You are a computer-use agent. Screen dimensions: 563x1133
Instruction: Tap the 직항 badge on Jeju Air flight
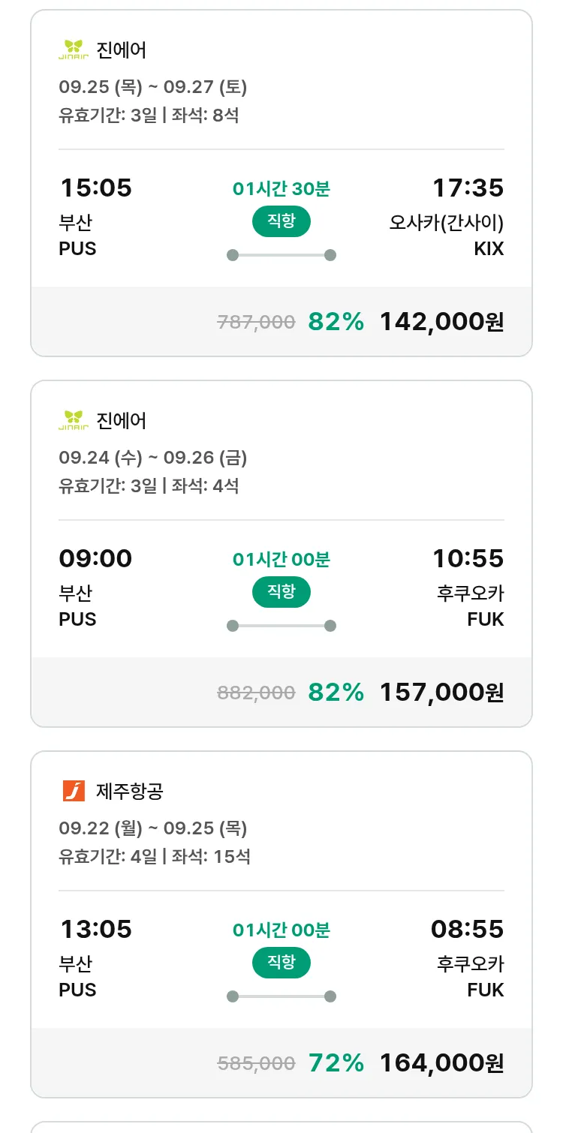[281, 963]
